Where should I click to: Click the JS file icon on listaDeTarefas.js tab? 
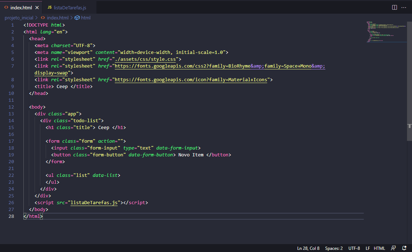(x=50, y=8)
